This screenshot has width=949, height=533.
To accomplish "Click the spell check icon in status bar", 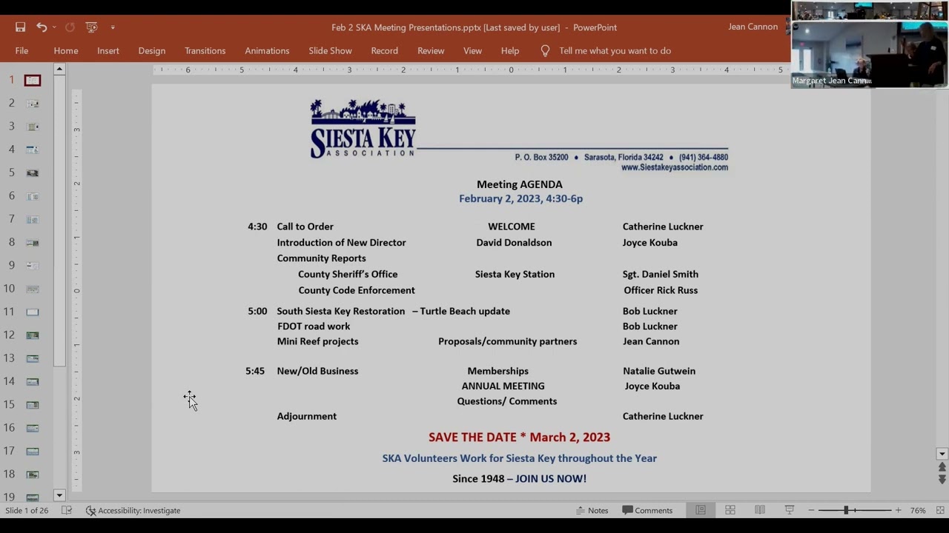I will pyautogui.click(x=67, y=511).
